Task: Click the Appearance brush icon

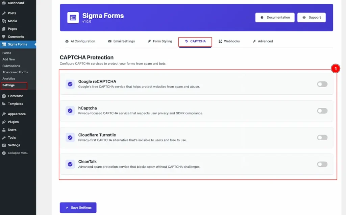Action: point(4,114)
